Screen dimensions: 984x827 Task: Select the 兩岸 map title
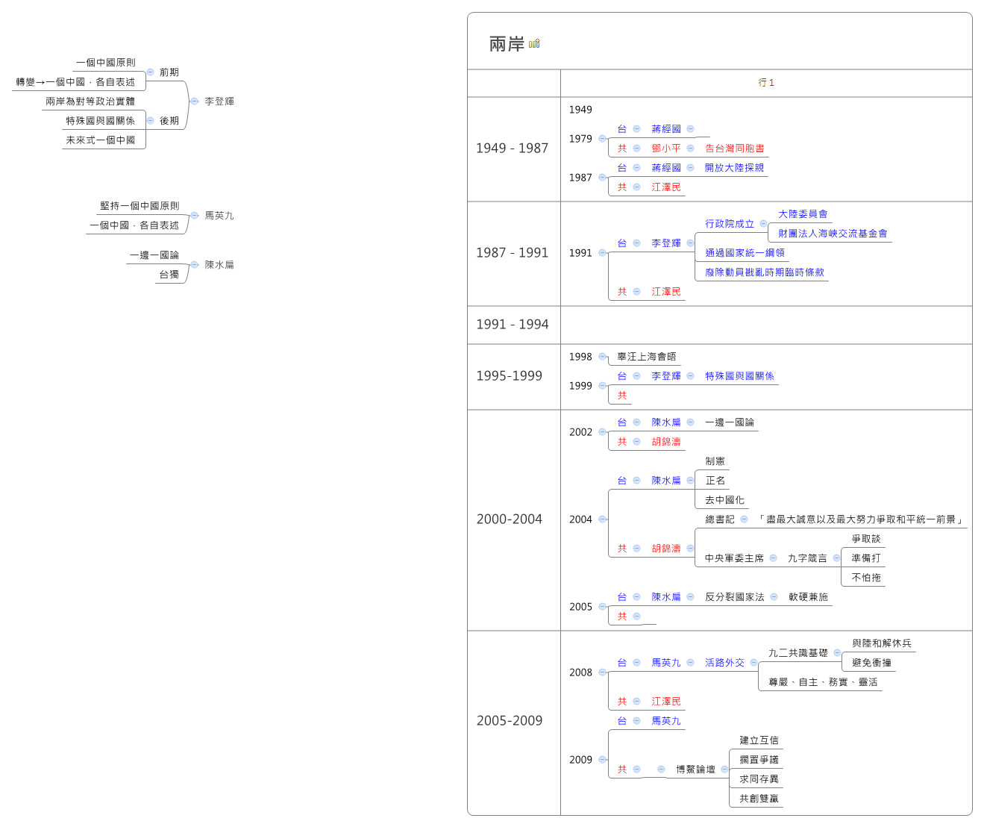point(505,43)
